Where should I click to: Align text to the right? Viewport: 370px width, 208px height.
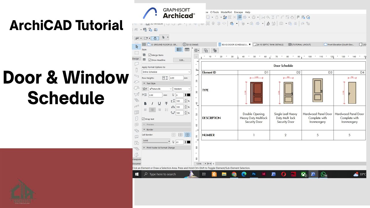tap(159, 110)
